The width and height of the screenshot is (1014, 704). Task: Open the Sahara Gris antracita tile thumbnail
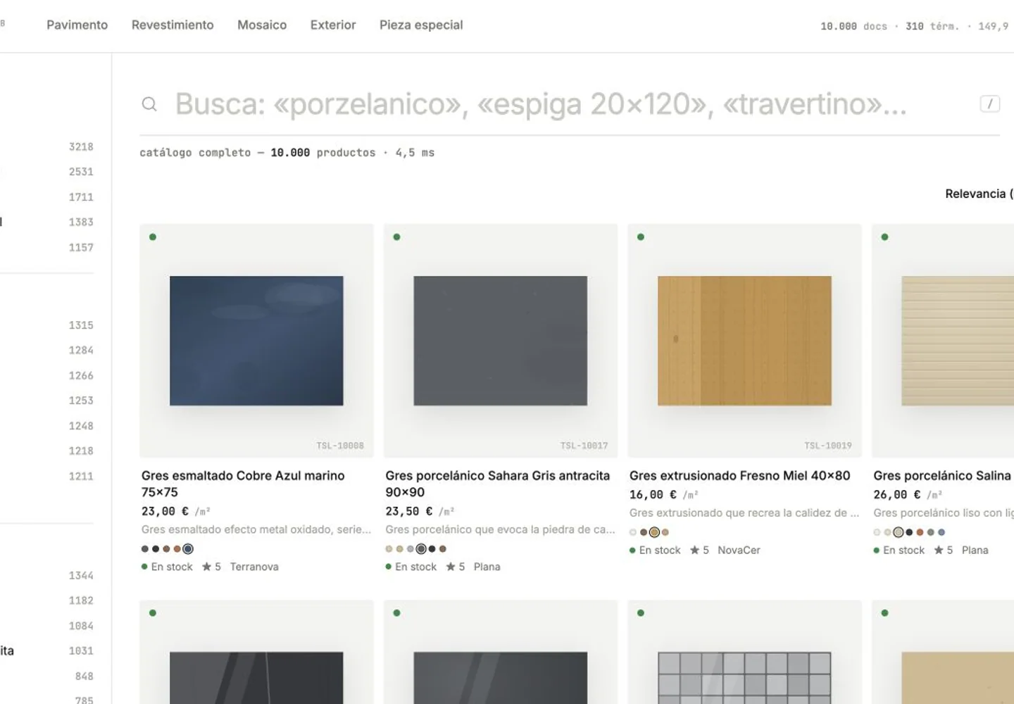[x=501, y=341]
